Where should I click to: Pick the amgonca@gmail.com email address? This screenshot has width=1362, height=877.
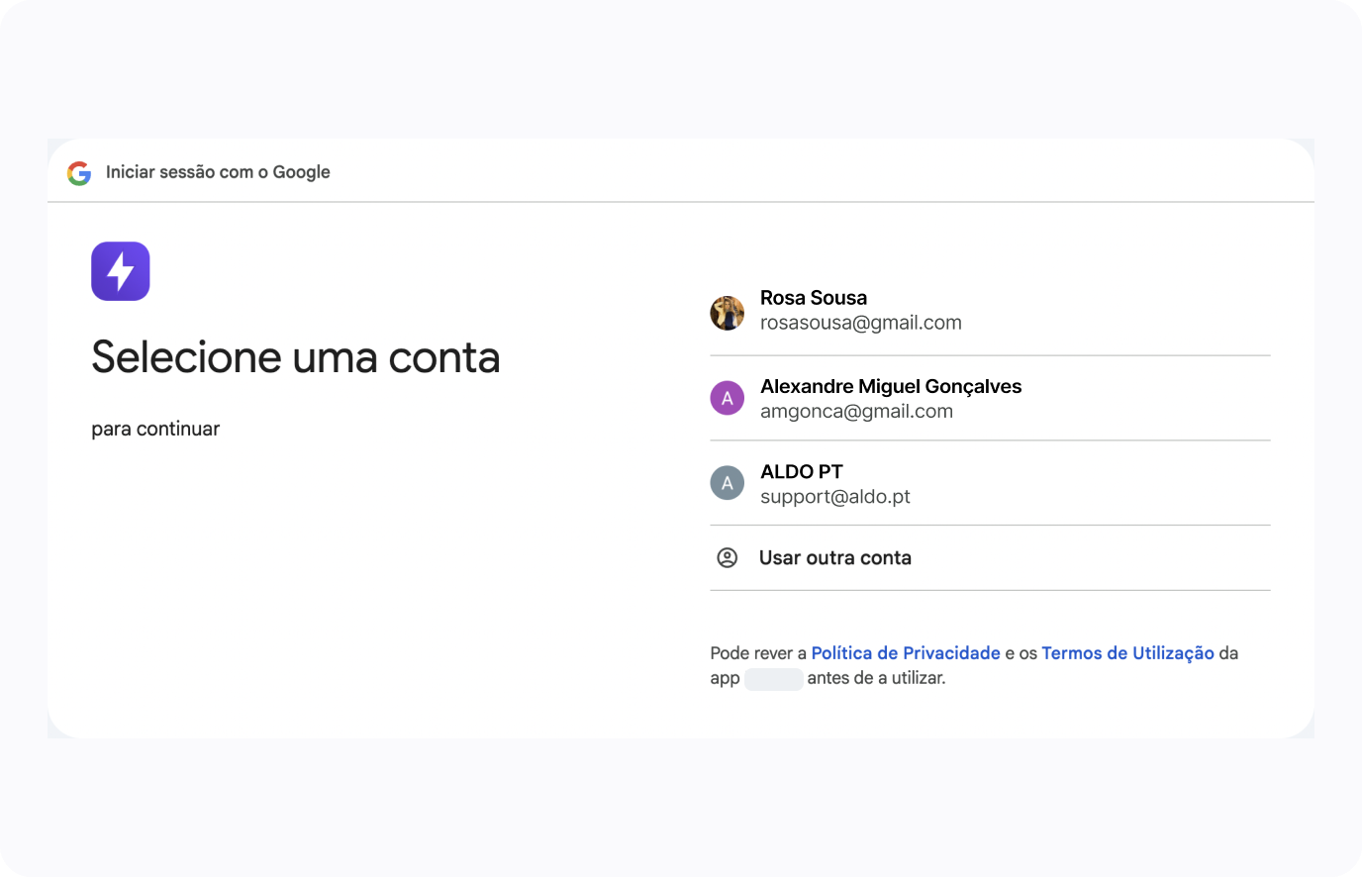pos(856,412)
